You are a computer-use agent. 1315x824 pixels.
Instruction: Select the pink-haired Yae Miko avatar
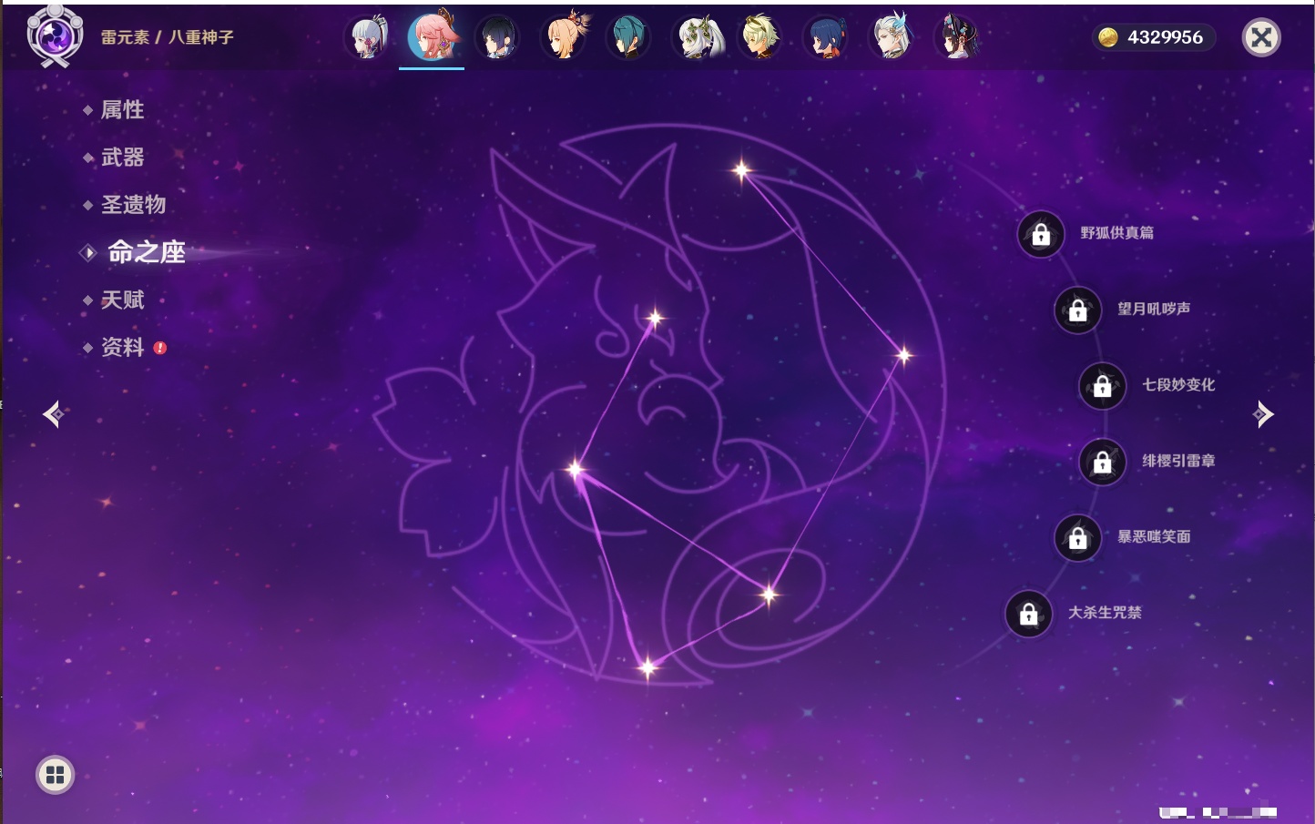coord(432,36)
